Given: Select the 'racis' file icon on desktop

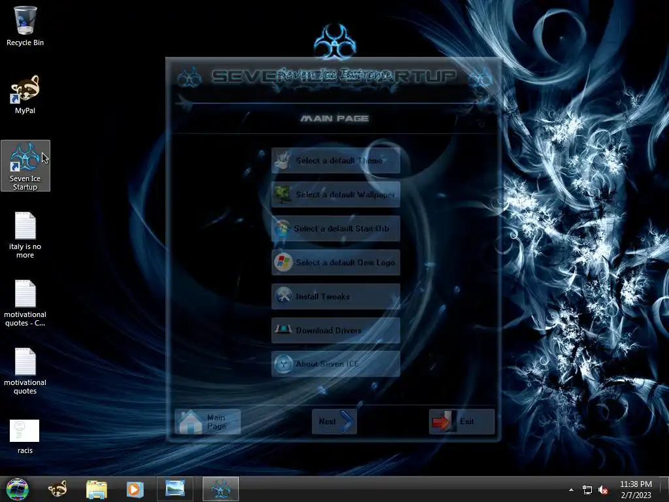Looking at the screenshot, I should tap(25, 436).
